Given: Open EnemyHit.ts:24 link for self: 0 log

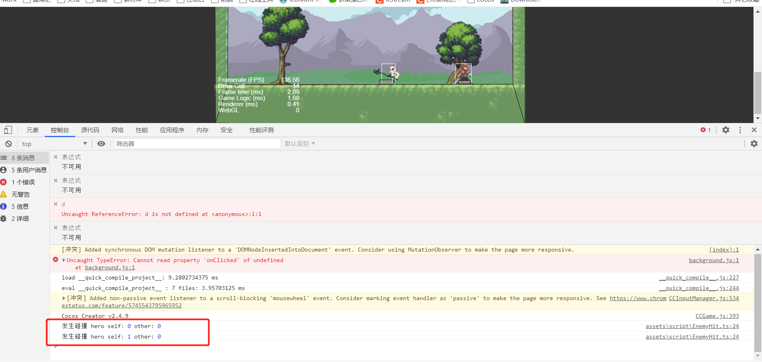Looking at the screenshot, I should (692, 326).
